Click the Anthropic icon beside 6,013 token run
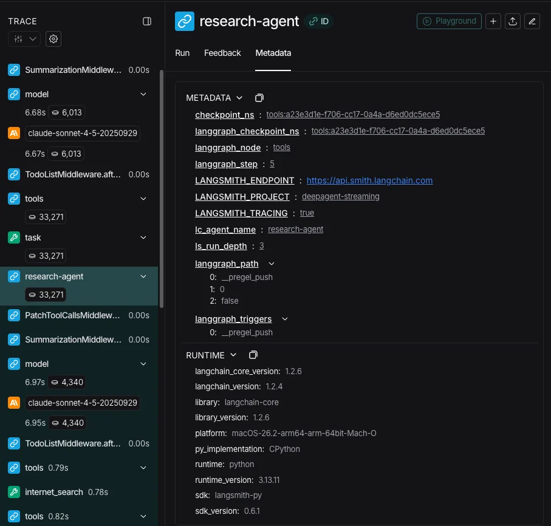The height and width of the screenshot is (526, 551). [14, 133]
